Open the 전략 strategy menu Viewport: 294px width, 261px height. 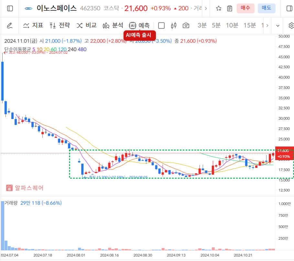tap(60, 25)
